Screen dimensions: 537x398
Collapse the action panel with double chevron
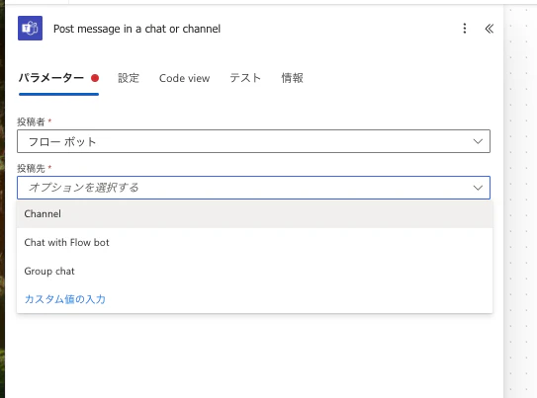[490, 29]
